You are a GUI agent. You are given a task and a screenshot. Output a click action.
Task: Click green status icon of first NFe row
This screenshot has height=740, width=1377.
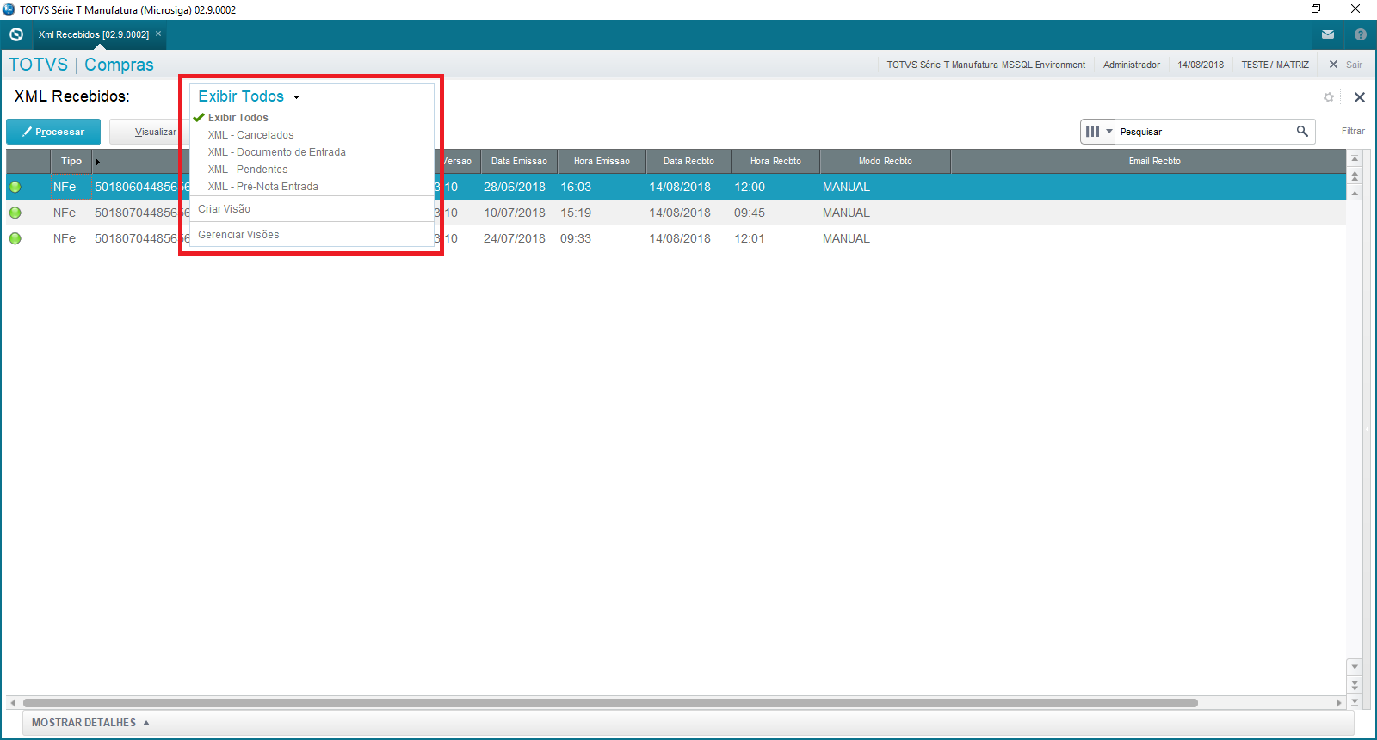pos(15,187)
